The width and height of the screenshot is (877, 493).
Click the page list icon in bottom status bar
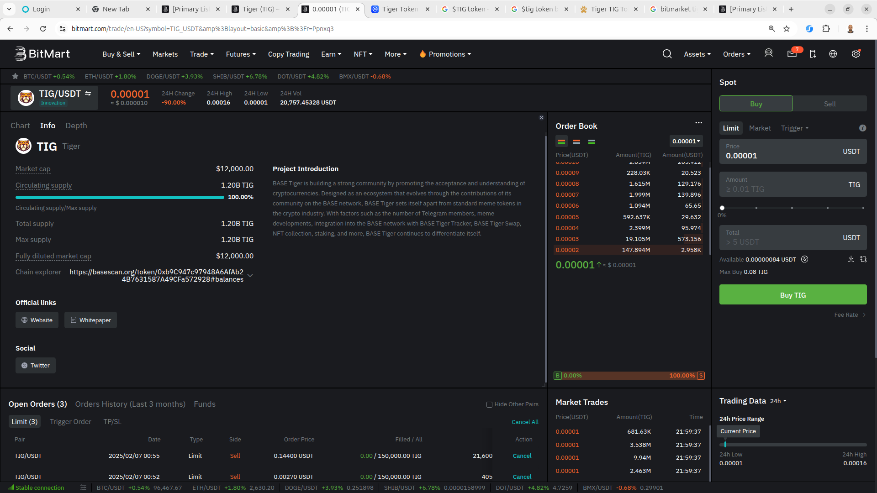[83, 488]
